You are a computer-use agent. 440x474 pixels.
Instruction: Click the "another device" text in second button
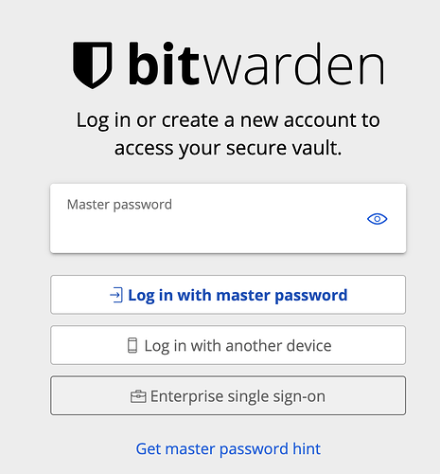pyautogui.click(x=278, y=345)
